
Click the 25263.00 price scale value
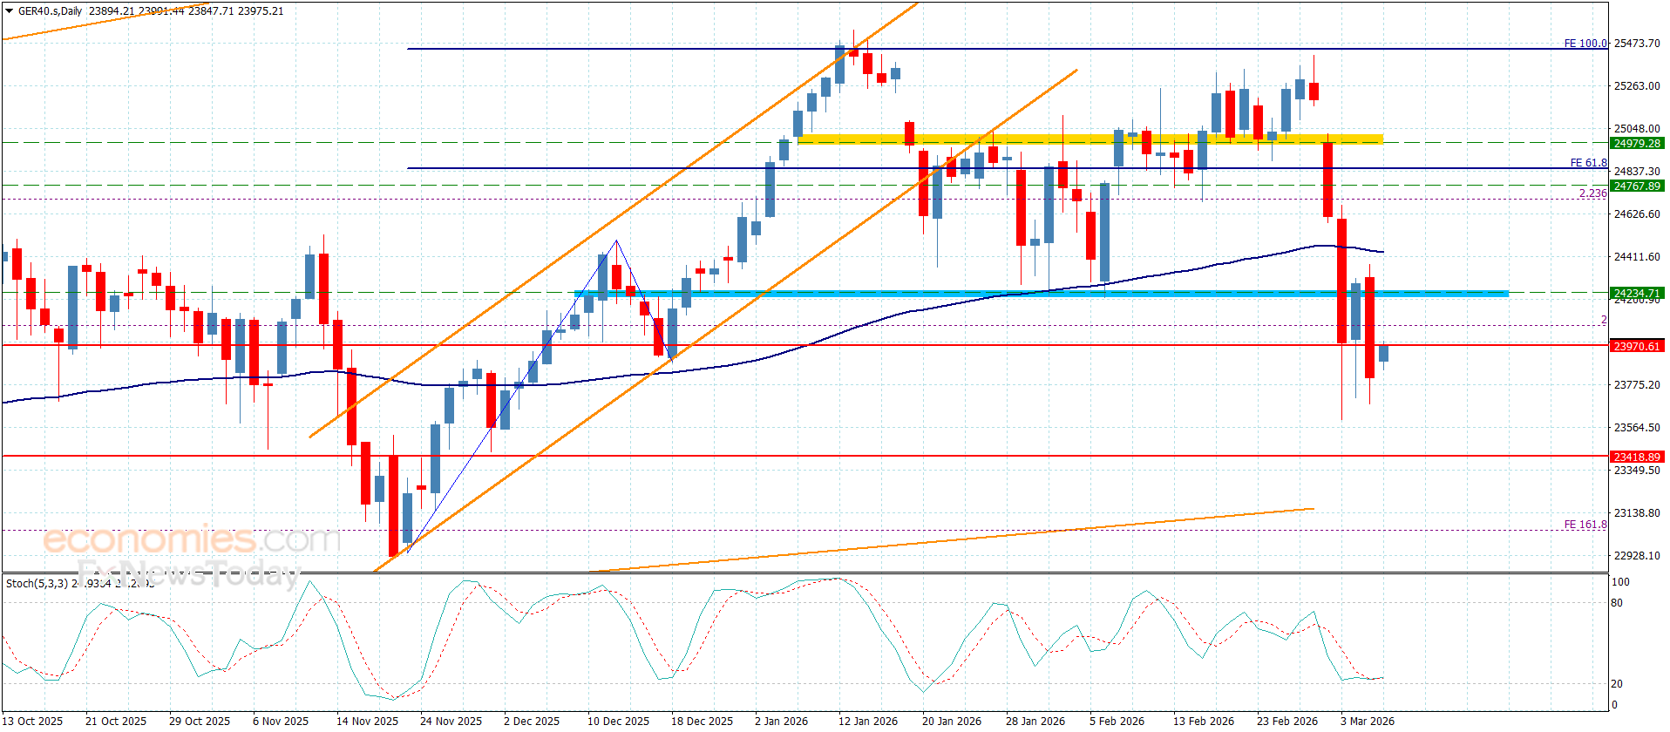tap(1637, 86)
